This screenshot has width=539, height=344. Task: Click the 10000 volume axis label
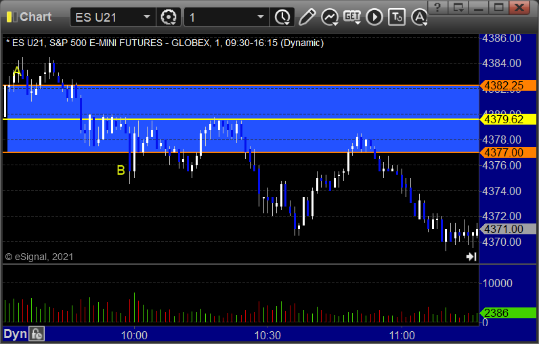[x=498, y=283]
